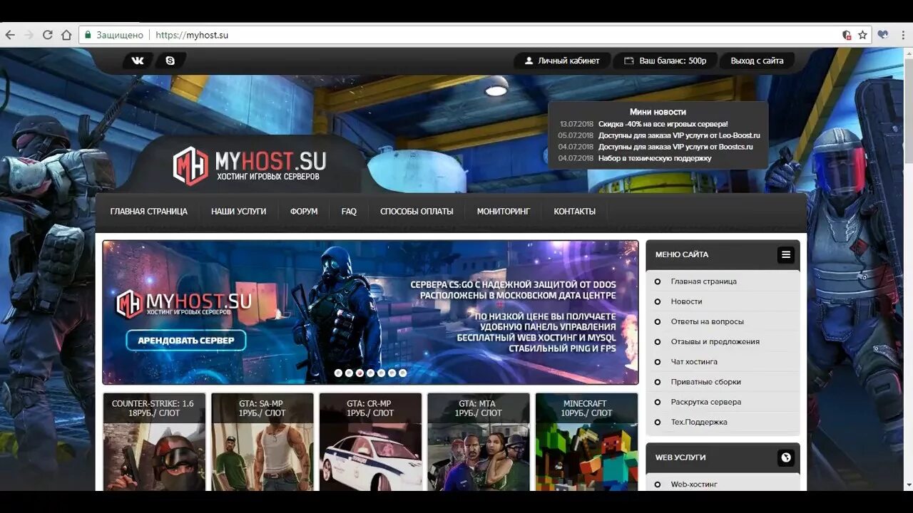Viewport: 913px width, 513px height.
Task: Select sixth banner slider dot
Action: coord(392,373)
